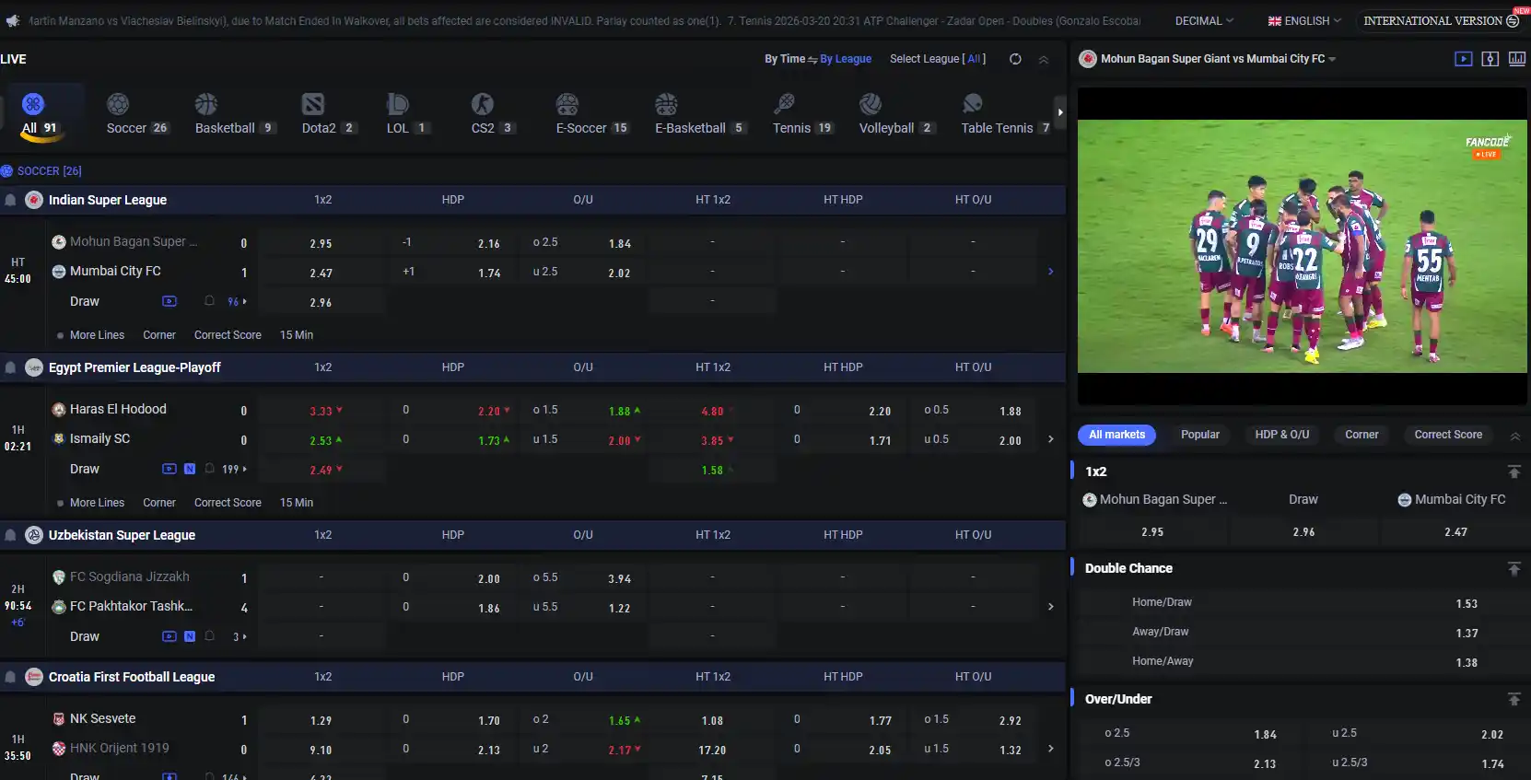Switch to Correct Score tab in side panel

[1448, 435]
